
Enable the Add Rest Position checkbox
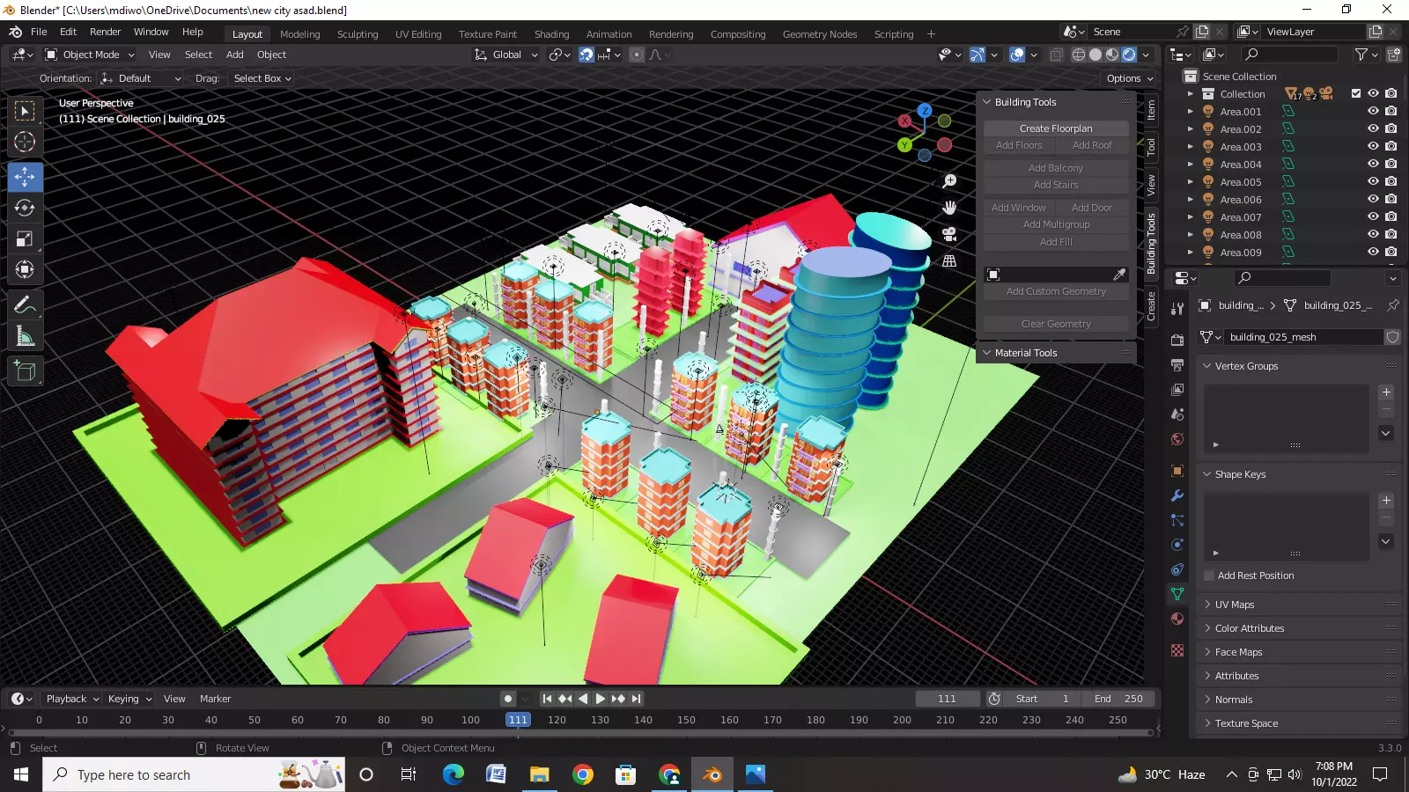click(1209, 576)
